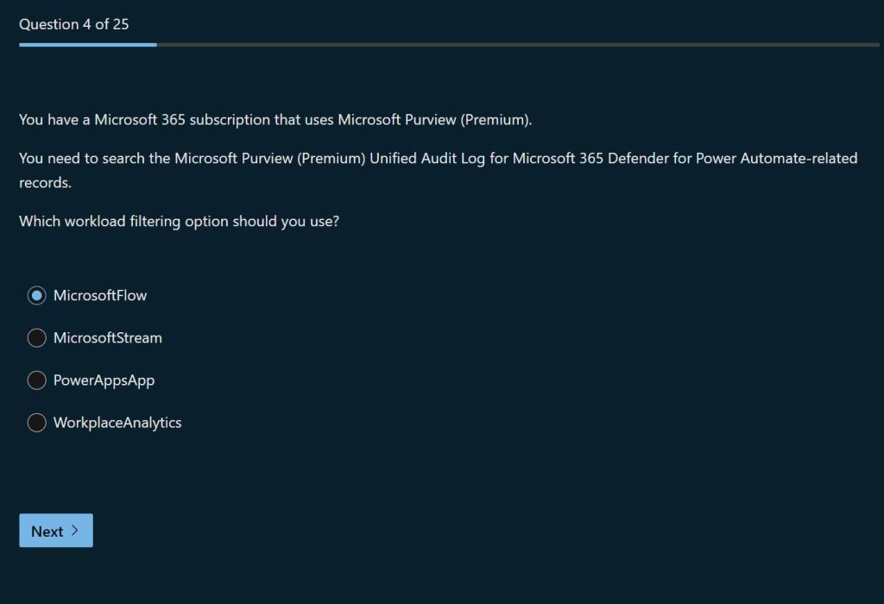This screenshot has height=604, width=884.
Task: Click the MicrosoftFlow answer label text
Action: tap(100, 295)
